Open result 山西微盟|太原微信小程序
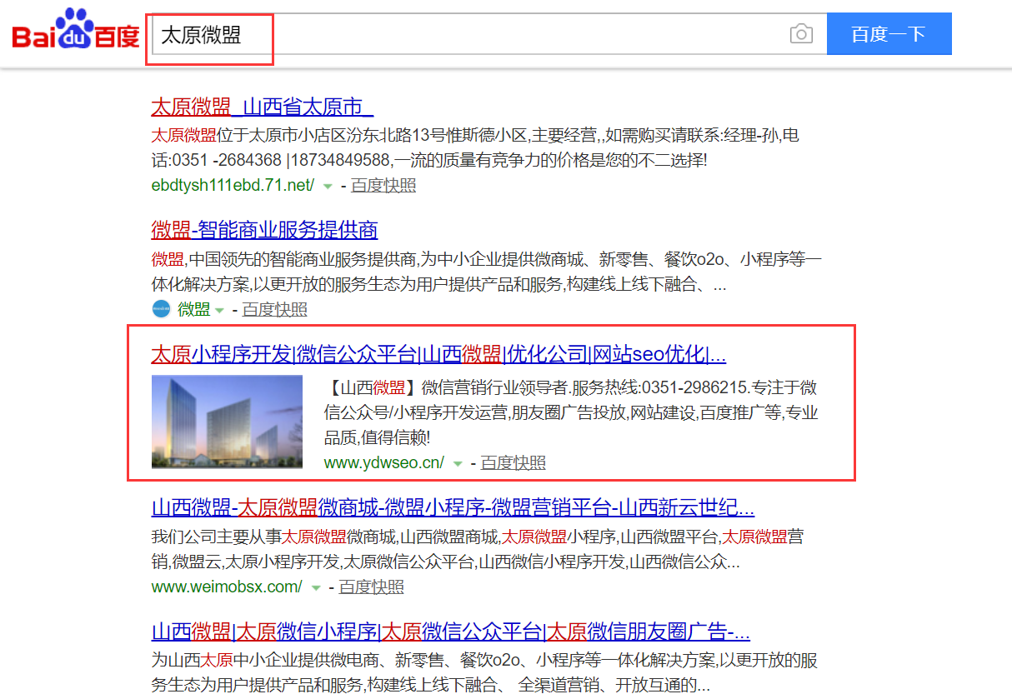The image size is (1012, 694). 450,630
